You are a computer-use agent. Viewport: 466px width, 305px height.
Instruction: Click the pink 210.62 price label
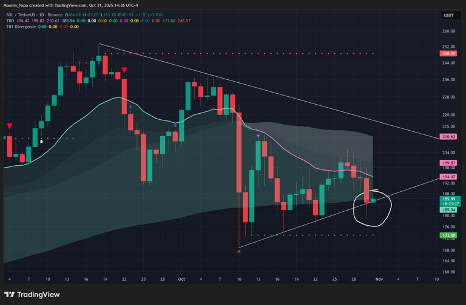(449, 137)
